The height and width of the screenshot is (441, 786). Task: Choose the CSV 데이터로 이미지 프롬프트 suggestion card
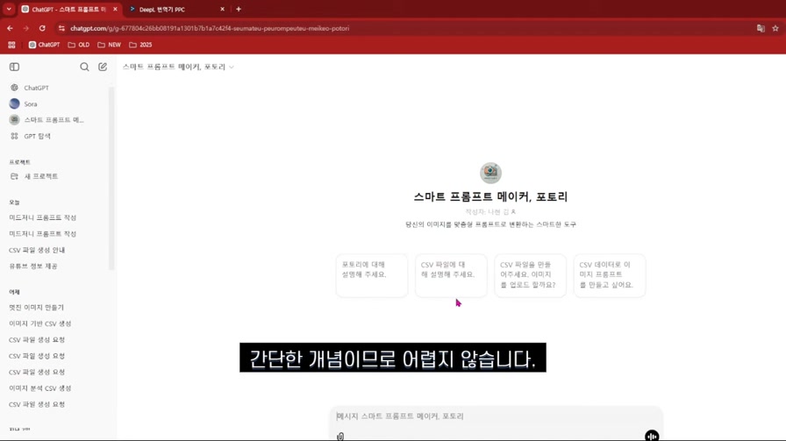pyautogui.click(x=609, y=275)
